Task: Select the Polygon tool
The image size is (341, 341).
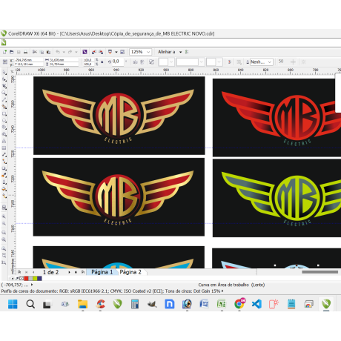Action: (x=4, y=128)
